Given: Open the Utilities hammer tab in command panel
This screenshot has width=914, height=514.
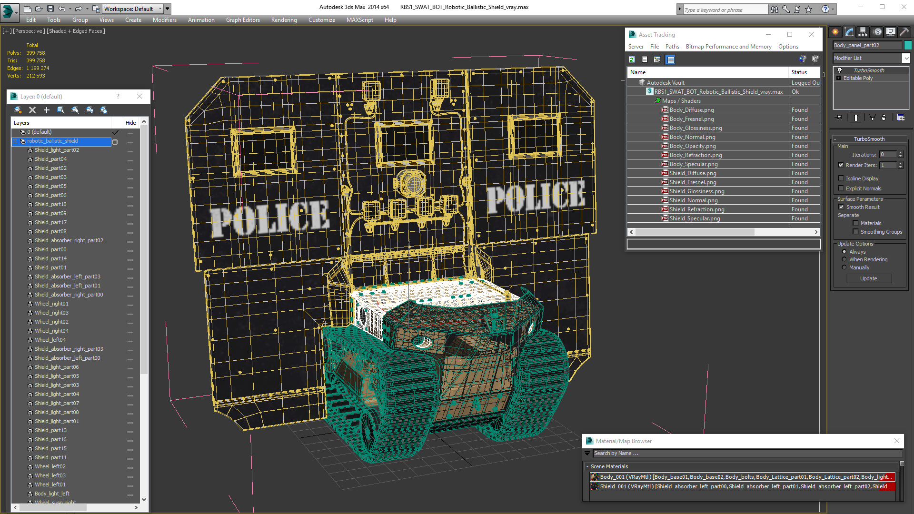Looking at the screenshot, I should click(904, 32).
